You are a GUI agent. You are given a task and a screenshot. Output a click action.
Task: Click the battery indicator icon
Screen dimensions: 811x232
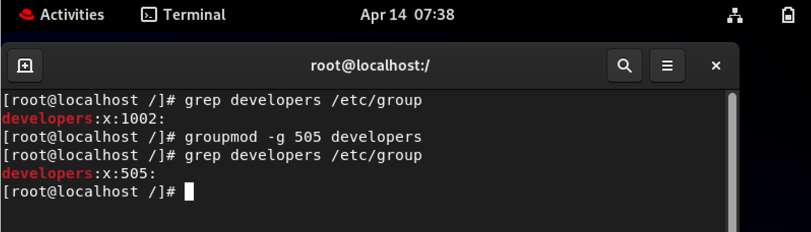pos(788,15)
